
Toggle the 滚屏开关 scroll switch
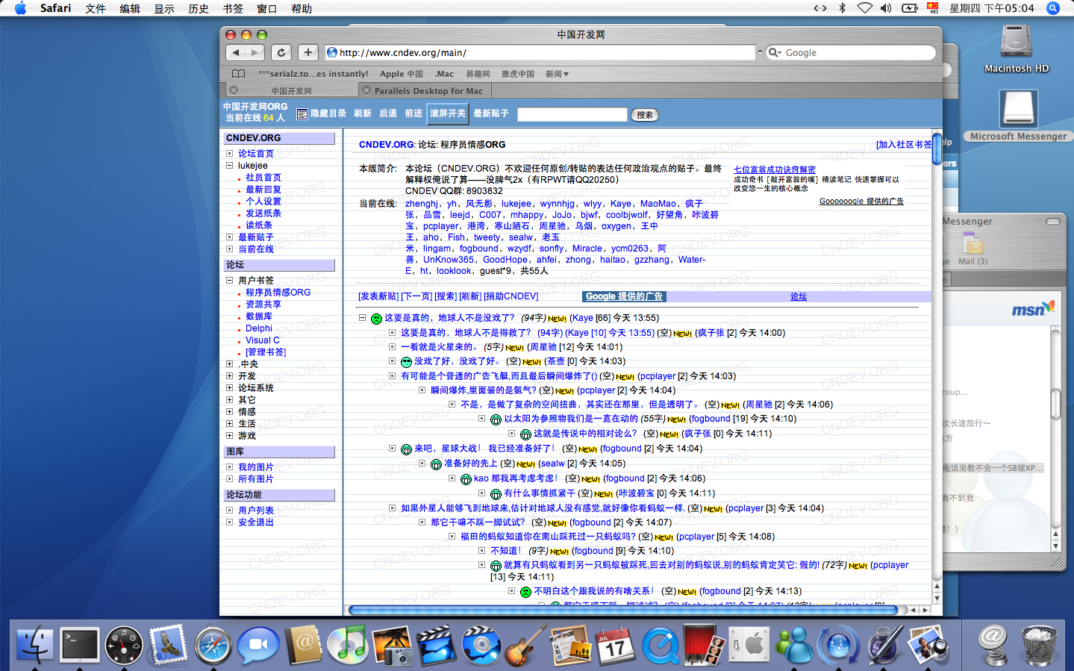tap(448, 113)
